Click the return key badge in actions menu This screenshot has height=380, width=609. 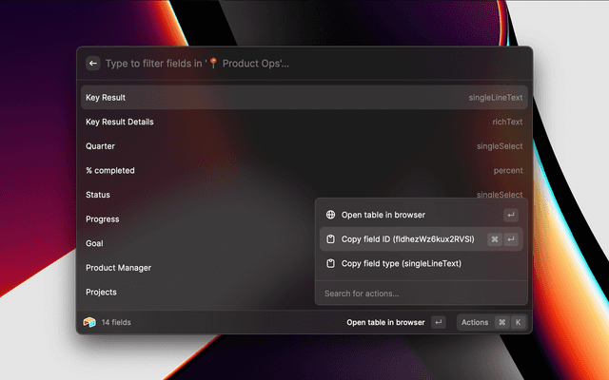[511, 215]
